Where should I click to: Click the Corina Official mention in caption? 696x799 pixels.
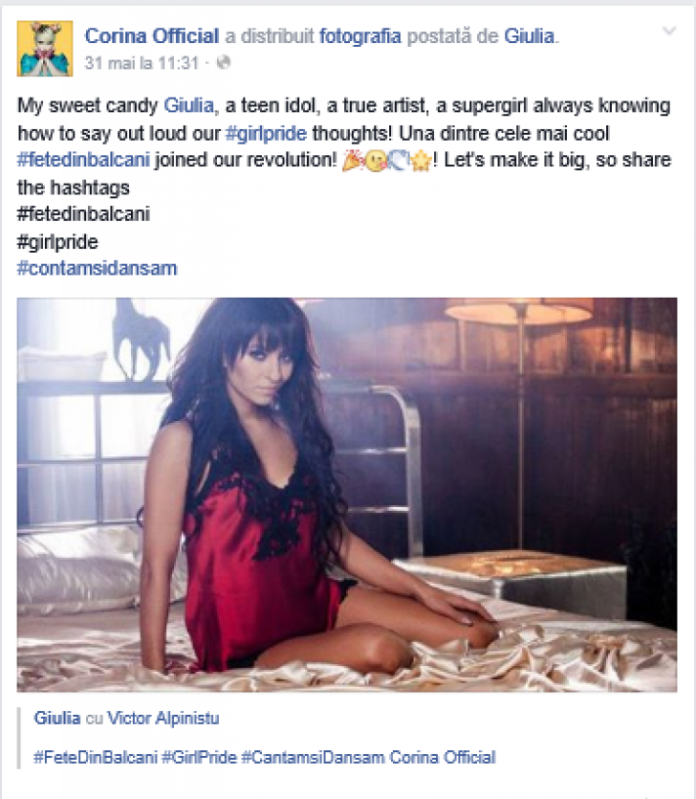[x=443, y=757]
